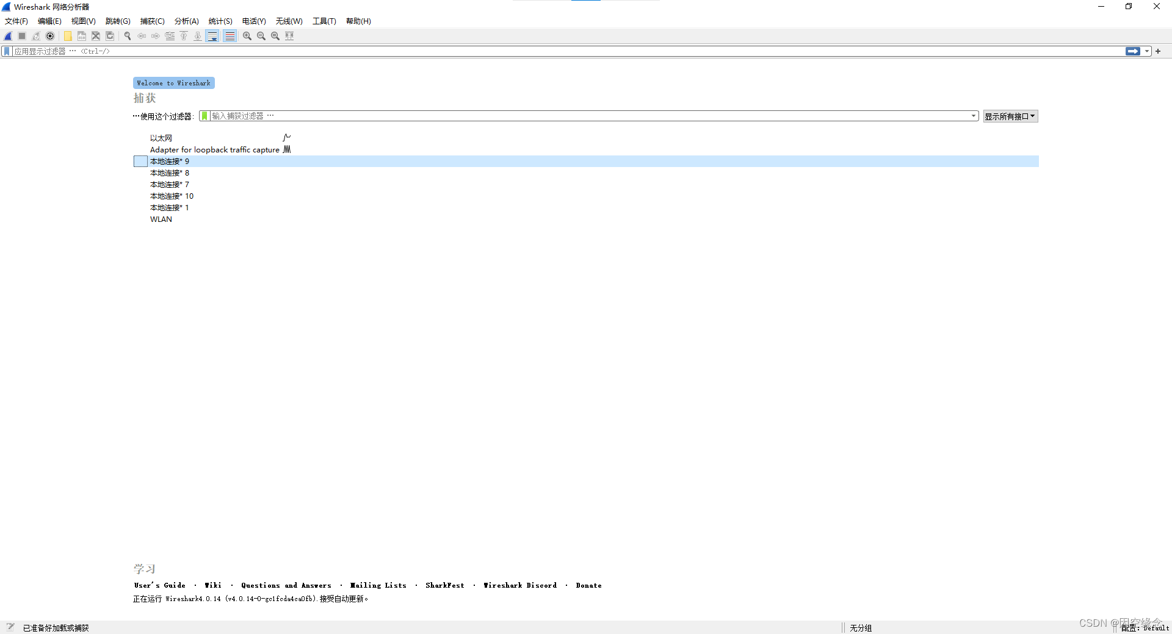Screen dimensions: 1172x634
Task: Click the zoom out magnifier icon
Action: 261,36
